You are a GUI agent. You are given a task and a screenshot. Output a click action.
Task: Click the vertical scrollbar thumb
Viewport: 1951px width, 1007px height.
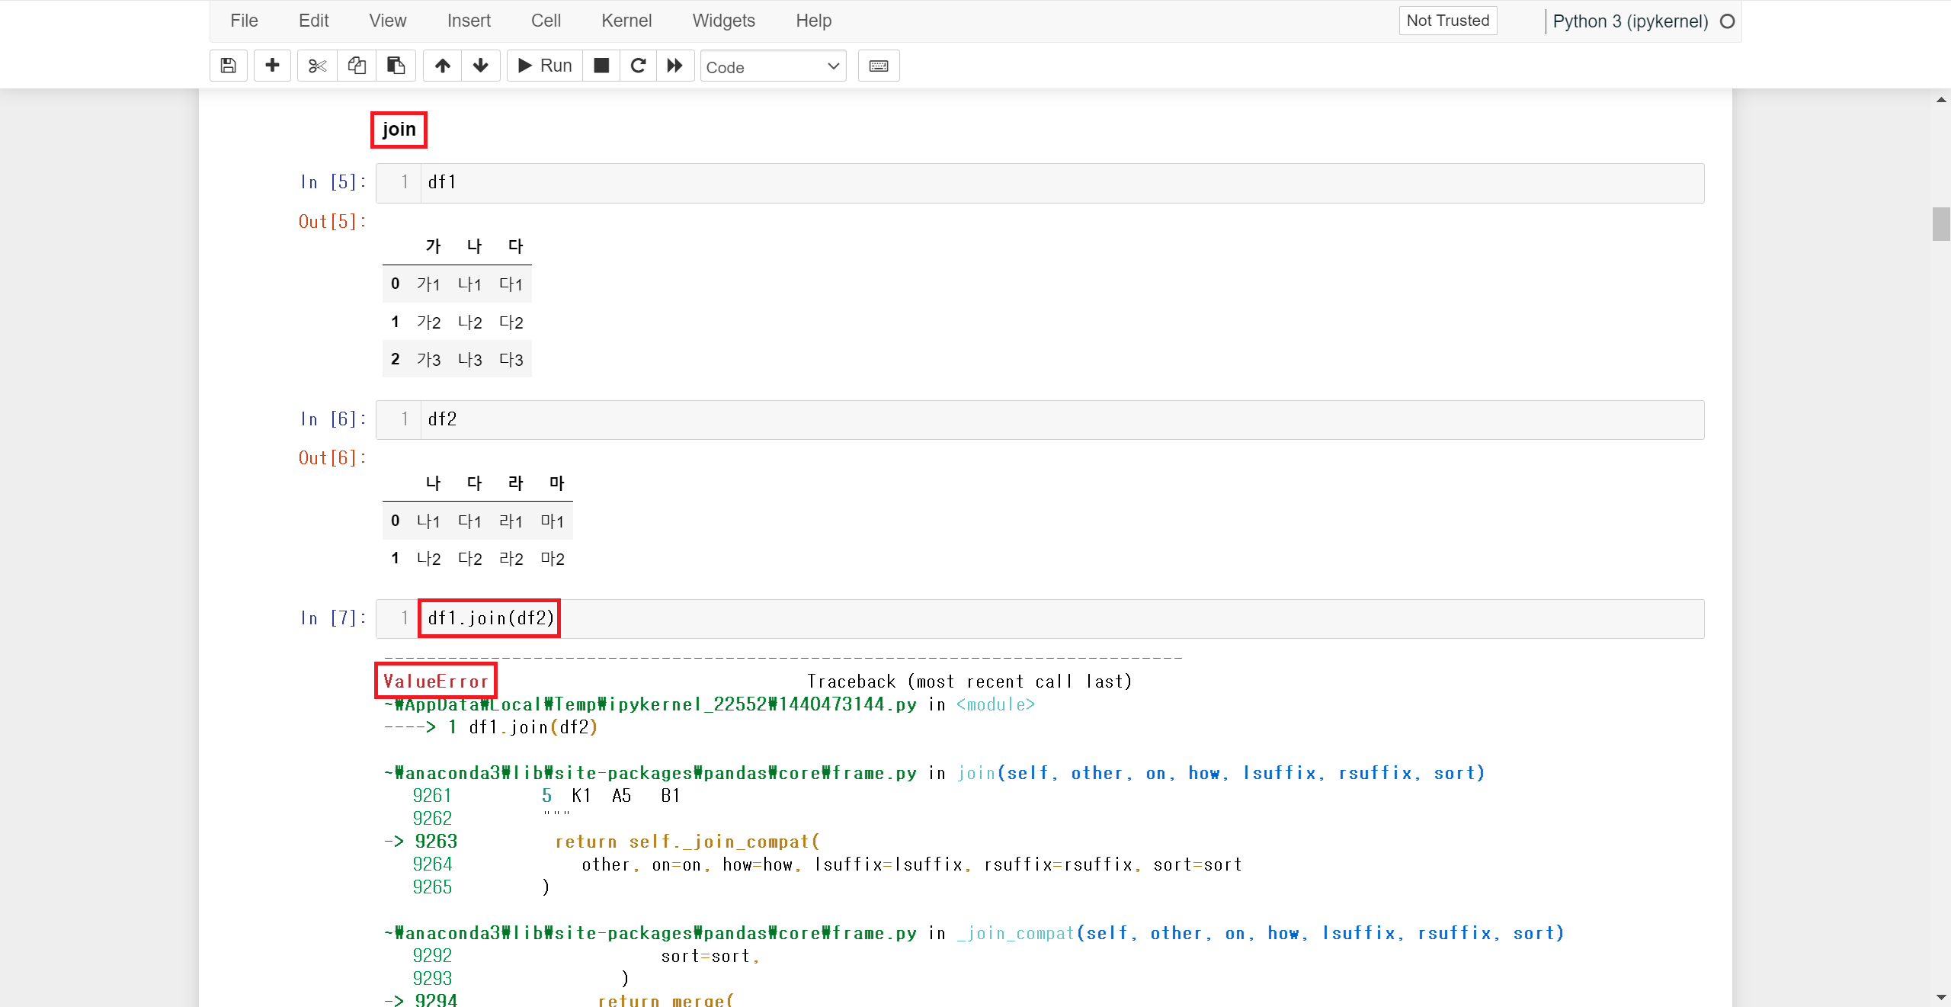pos(1940,224)
